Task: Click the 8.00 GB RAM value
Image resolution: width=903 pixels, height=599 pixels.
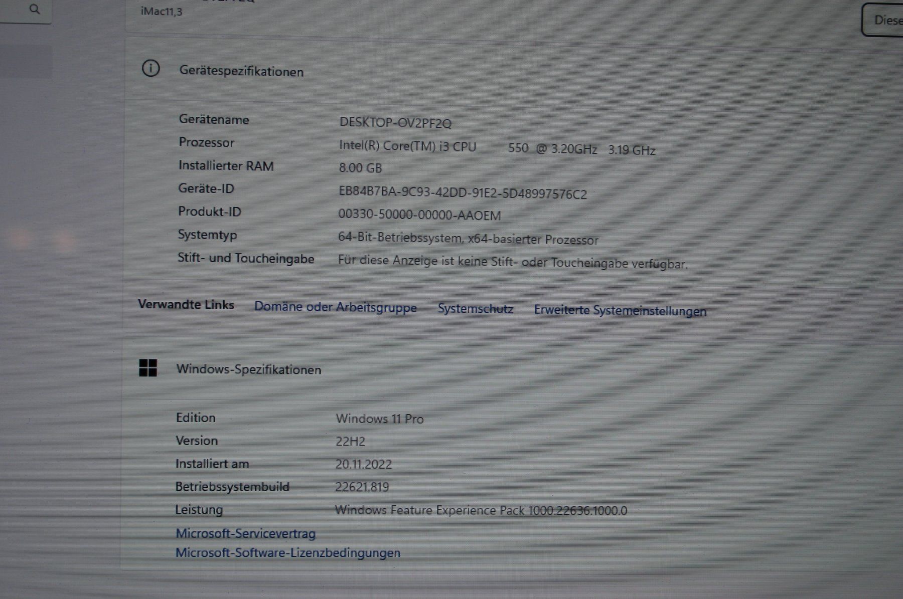Action: pyautogui.click(x=360, y=168)
